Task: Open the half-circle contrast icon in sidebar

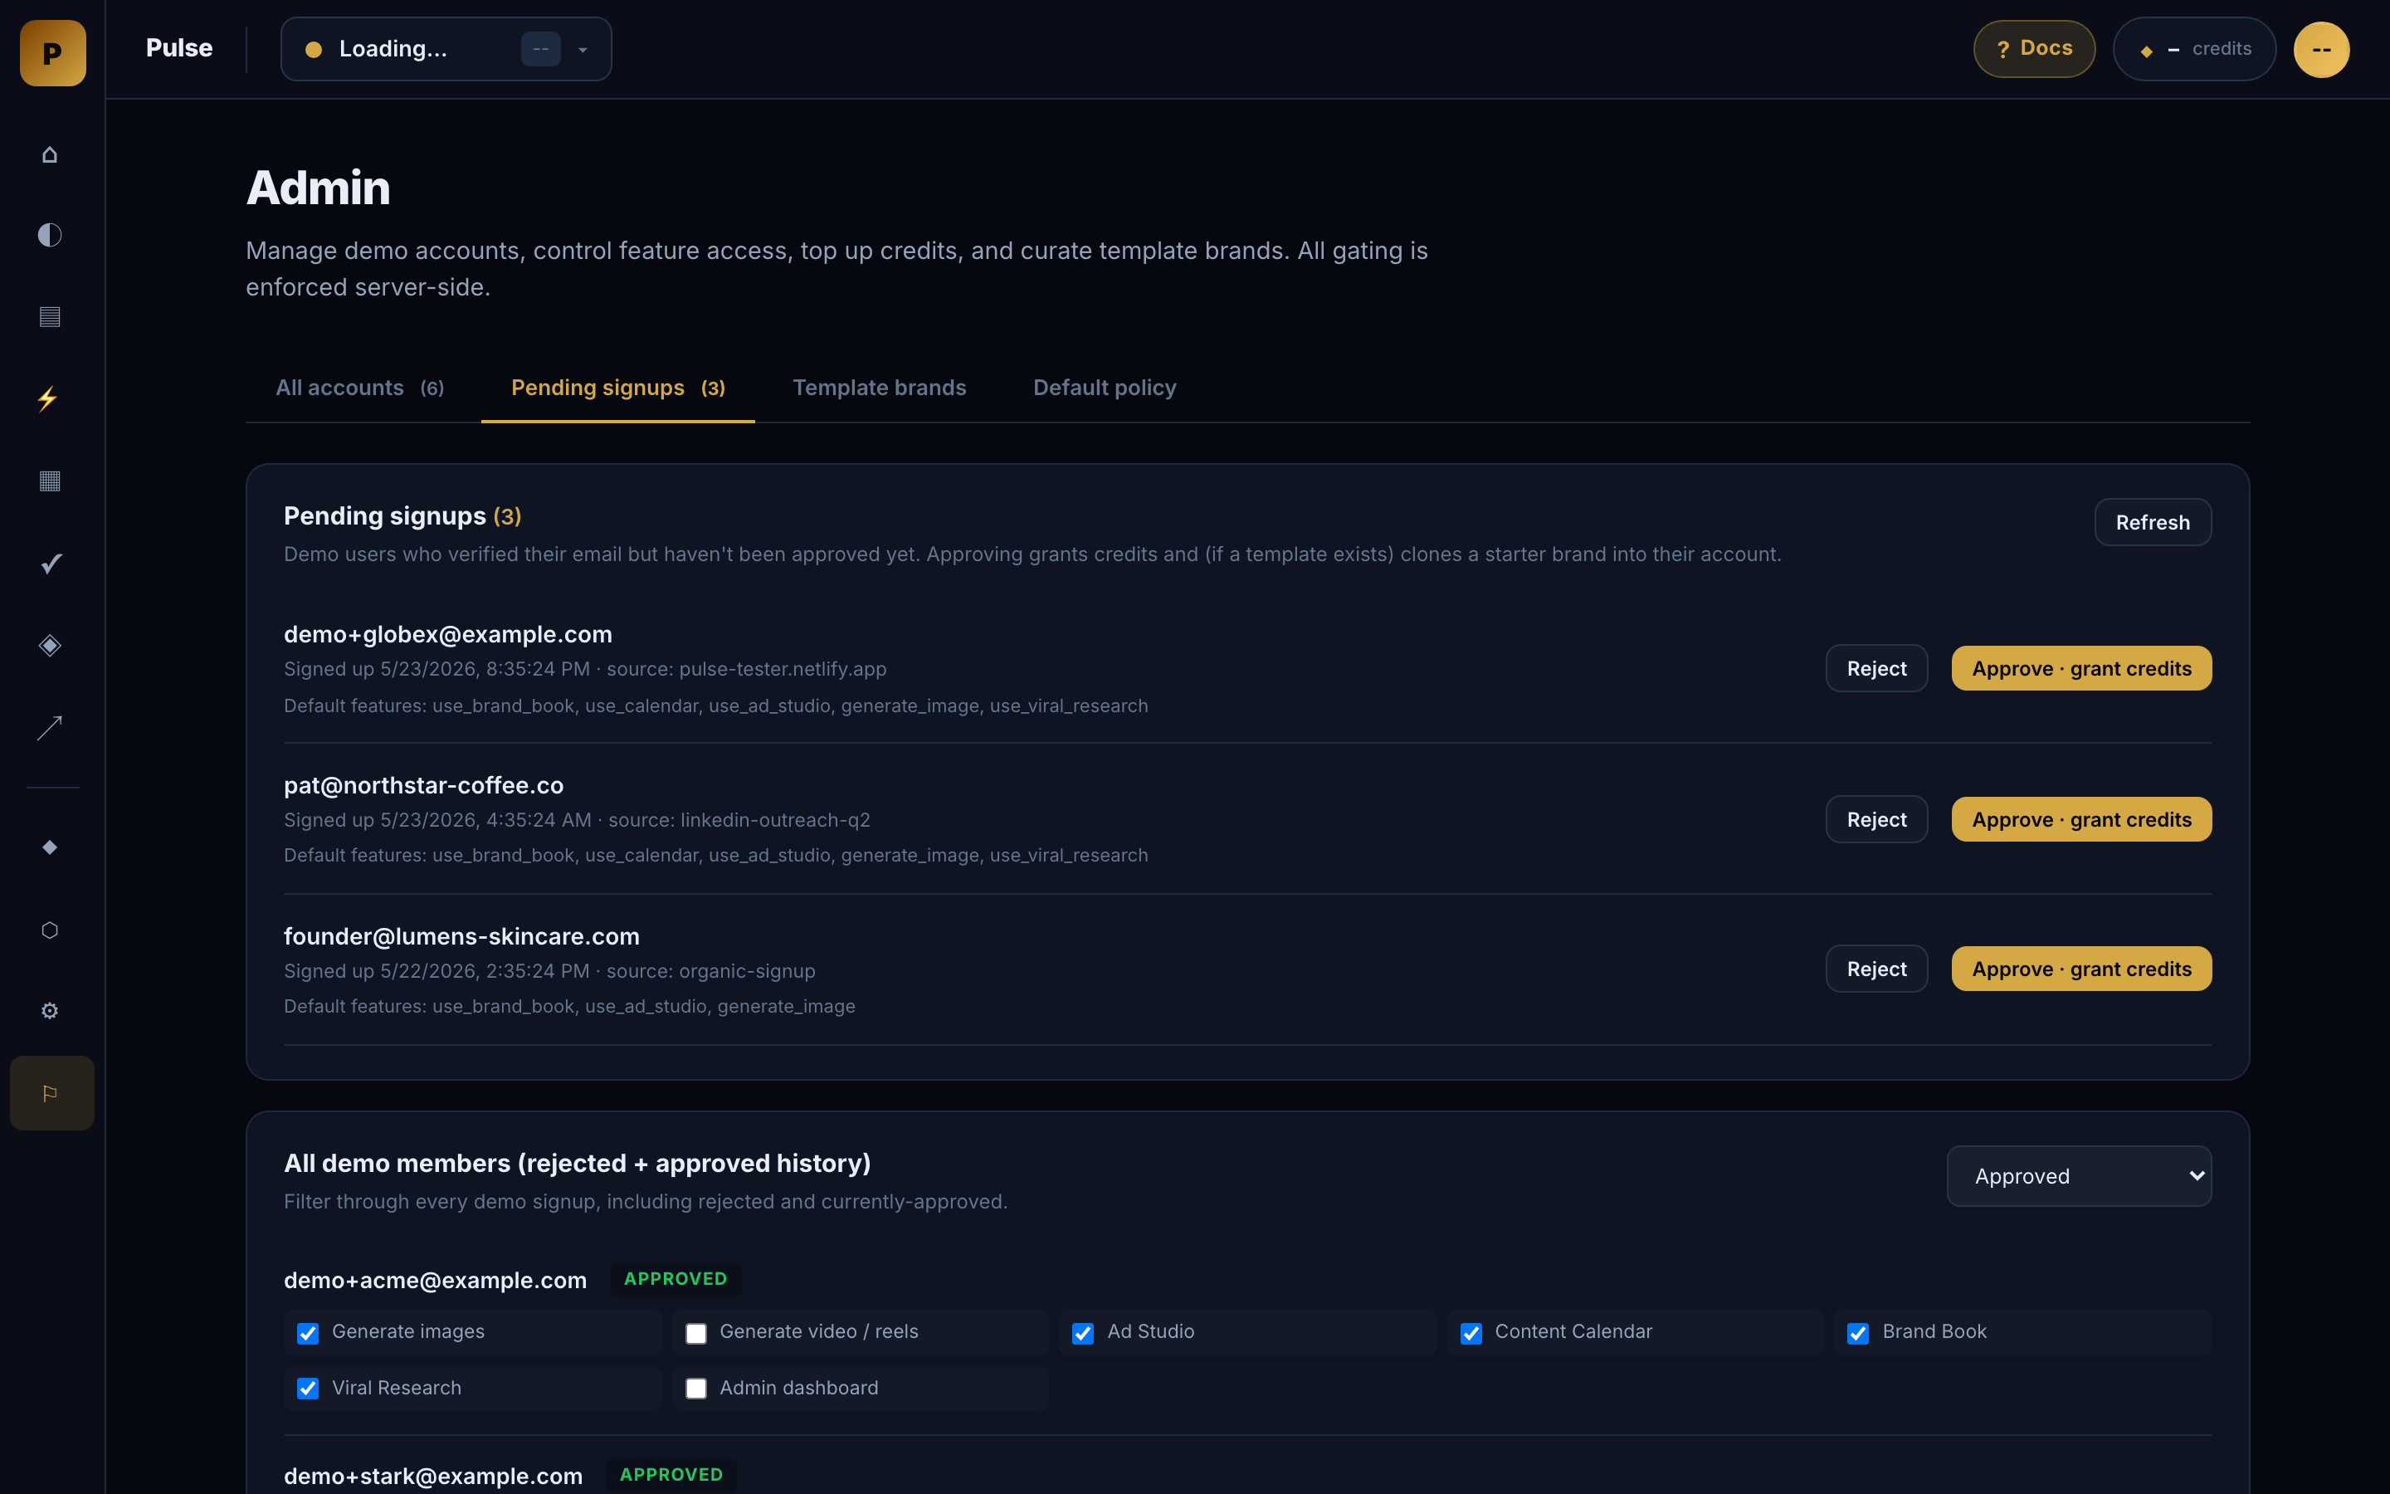Action: click(50, 235)
